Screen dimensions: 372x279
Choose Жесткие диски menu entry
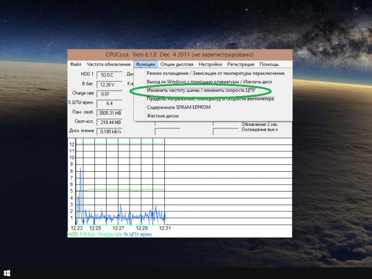(162, 116)
